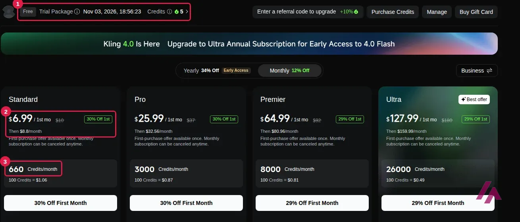Click the referral code upgrade field

click(x=308, y=12)
